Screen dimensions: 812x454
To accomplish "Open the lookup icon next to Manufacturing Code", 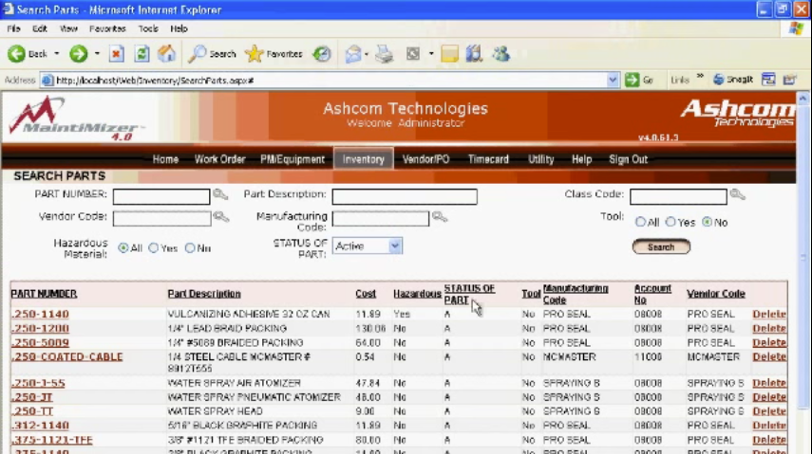I will 440,217.
